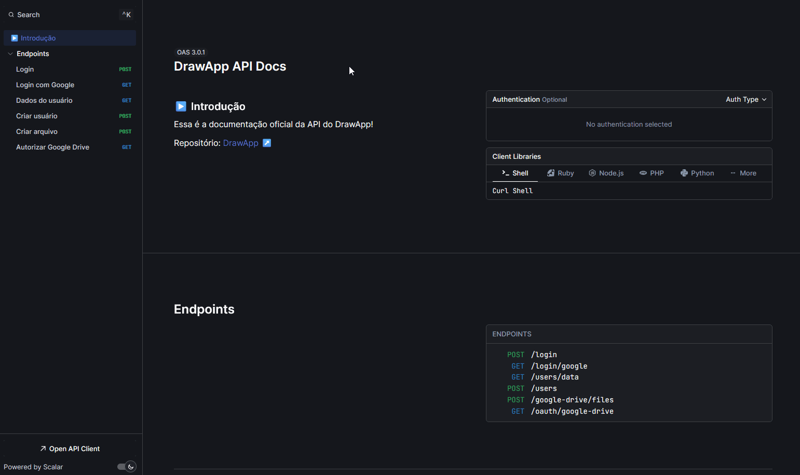800x475 pixels.
Task: Click the play icon beside Introdução heading
Action: [x=181, y=106]
